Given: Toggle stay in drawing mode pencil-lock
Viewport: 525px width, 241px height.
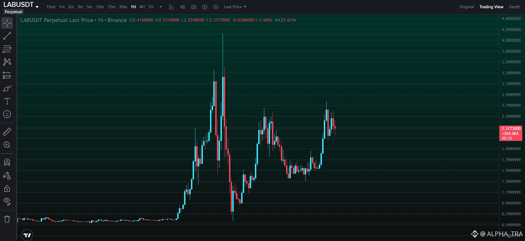Looking at the screenshot, I should pos(7,176).
